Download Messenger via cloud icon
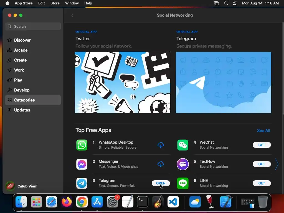 161,164
